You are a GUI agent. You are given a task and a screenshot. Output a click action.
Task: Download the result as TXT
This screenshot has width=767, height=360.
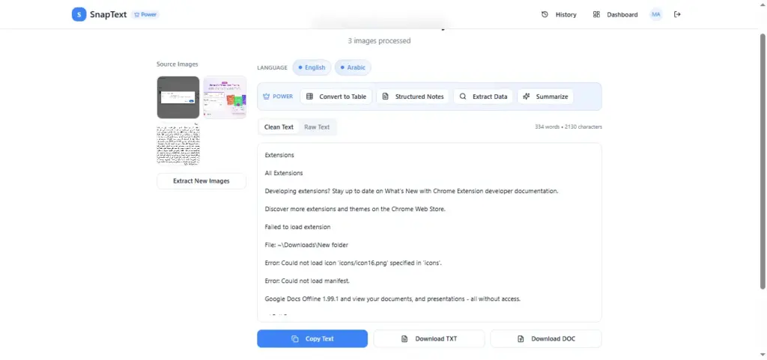tap(428, 339)
